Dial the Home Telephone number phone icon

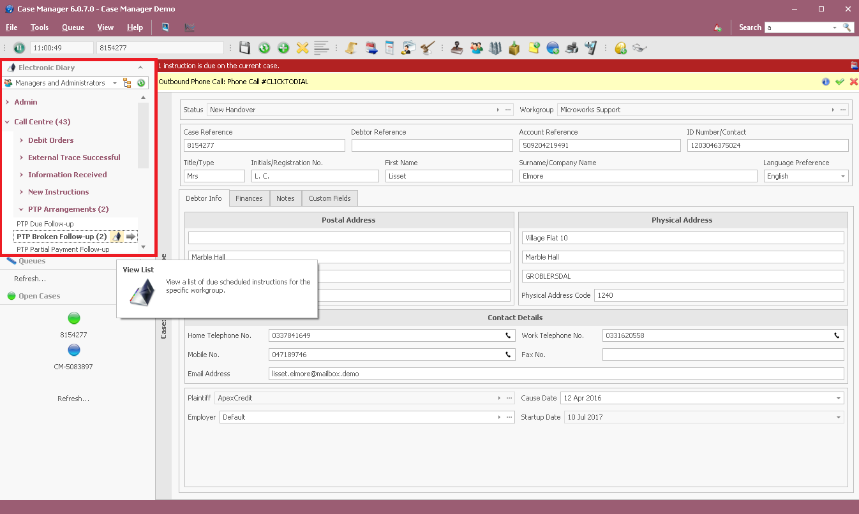pos(509,335)
